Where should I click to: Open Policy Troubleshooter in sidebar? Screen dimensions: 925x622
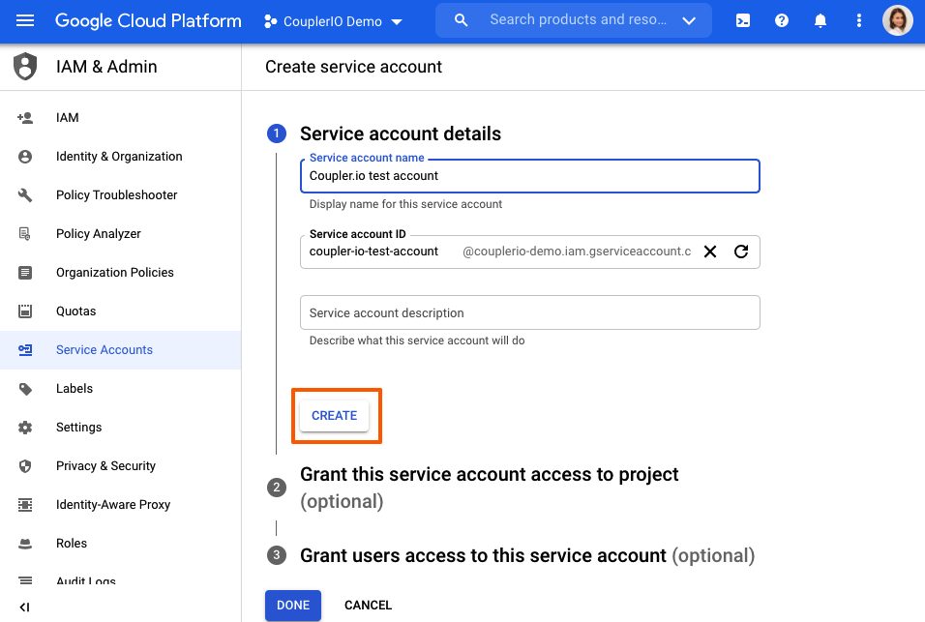tap(116, 195)
